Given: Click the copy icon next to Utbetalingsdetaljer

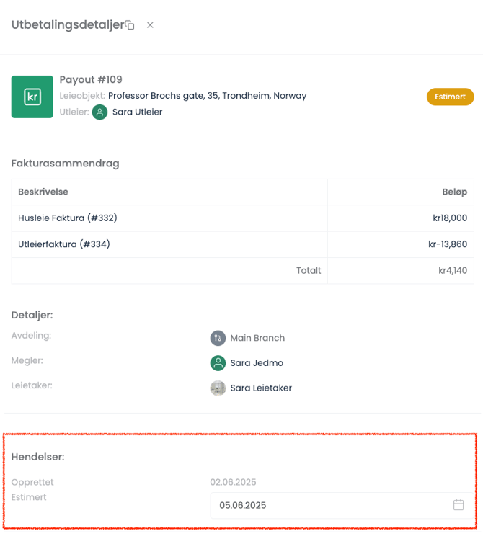Looking at the screenshot, I should [130, 25].
